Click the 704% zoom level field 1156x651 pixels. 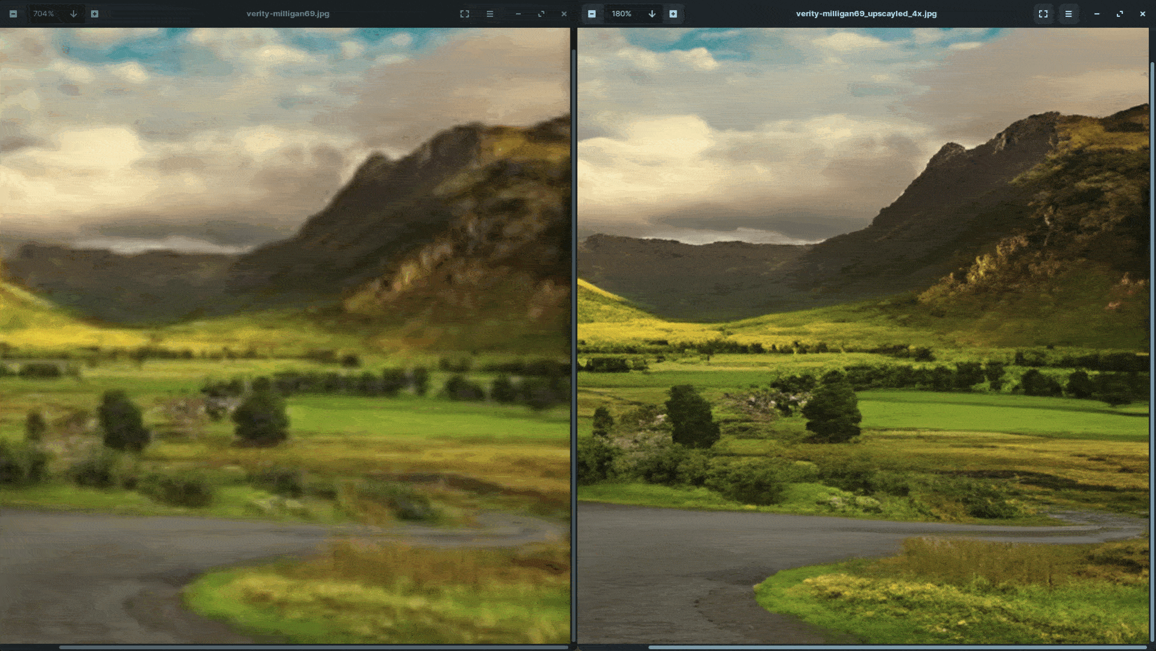point(43,14)
